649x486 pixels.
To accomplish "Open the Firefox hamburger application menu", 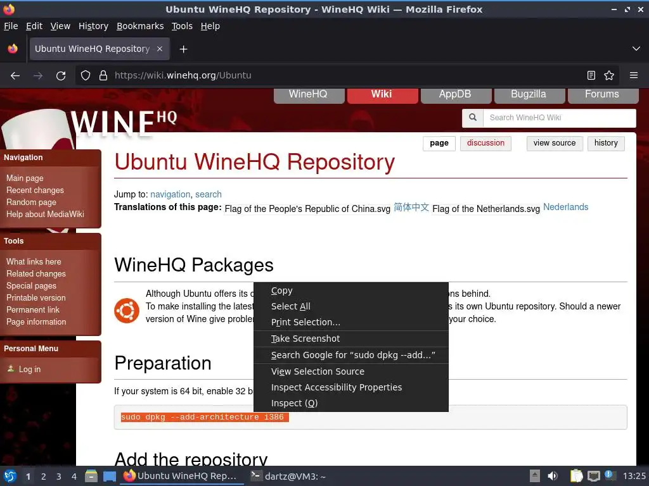I will [x=634, y=75].
